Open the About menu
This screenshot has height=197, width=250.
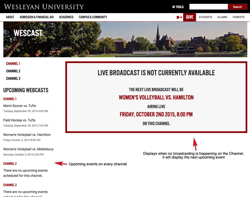coord(10,17)
